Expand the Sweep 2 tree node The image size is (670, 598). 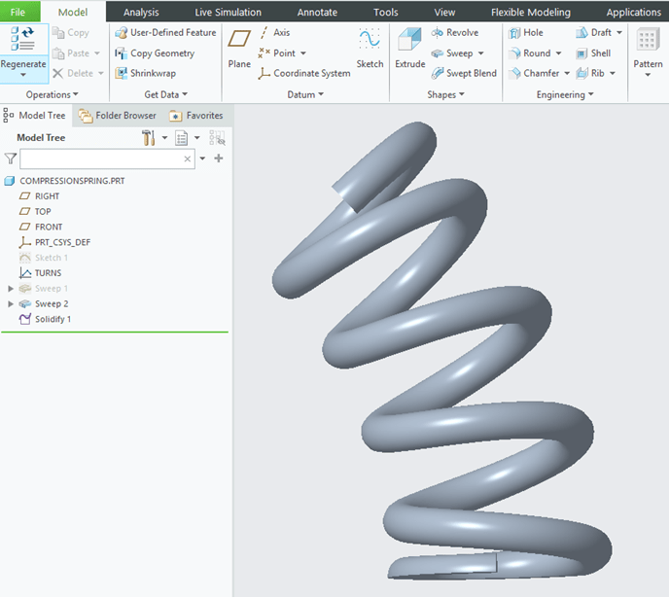pyautogui.click(x=11, y=304)
